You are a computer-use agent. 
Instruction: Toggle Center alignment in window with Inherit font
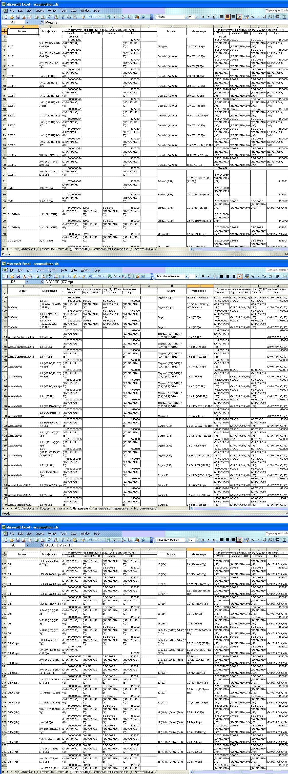(227, 17)
